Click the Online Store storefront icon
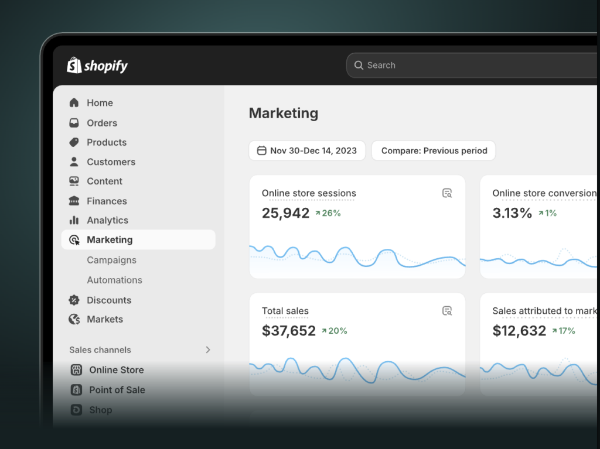 pos(76,370)
